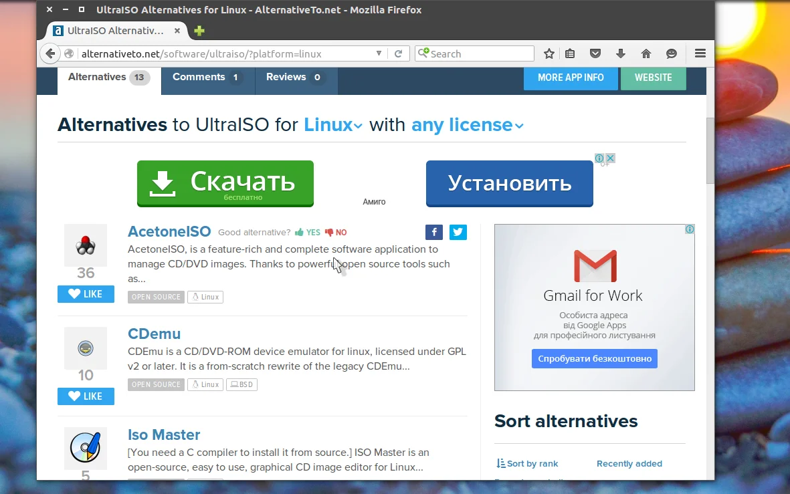This screenshot has height=494, width=790.
Task: Open ad info icon on banner ad
Action: point(599,158)
